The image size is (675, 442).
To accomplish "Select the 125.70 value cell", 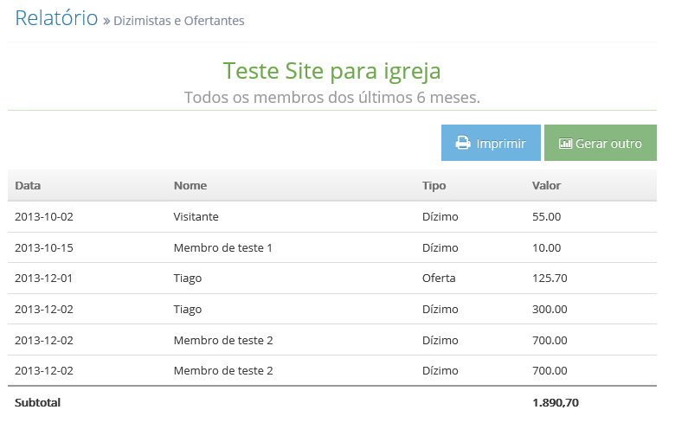I will pos(550,279).
